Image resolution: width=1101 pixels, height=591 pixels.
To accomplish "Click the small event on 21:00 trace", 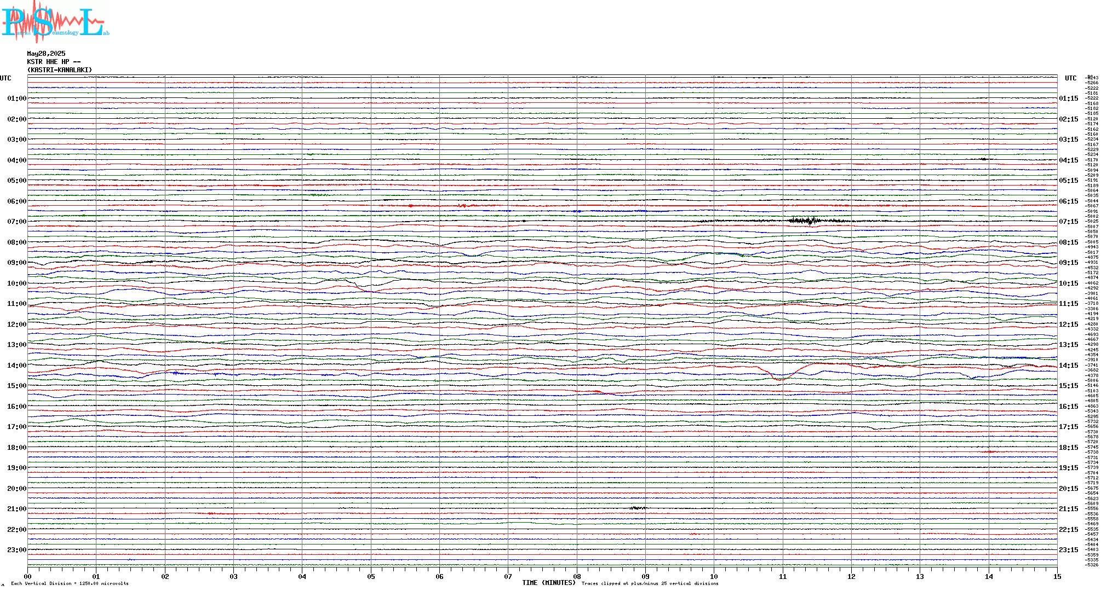I will point(638,508).
